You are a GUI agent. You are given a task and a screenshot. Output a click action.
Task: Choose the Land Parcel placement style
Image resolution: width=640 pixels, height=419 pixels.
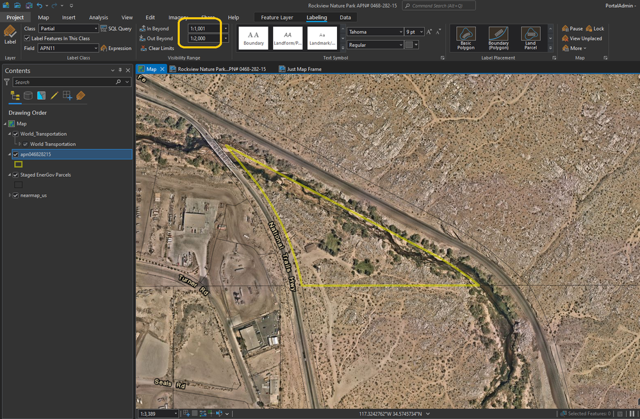pyautogui.click(x=530, y=38)
